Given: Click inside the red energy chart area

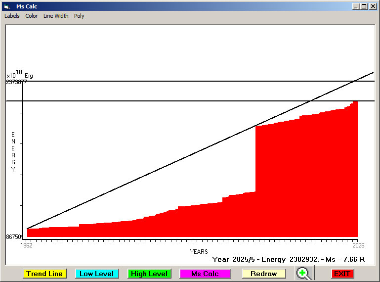Looking at the screenshot, I should pyautogui.click(x=296, y=188).
